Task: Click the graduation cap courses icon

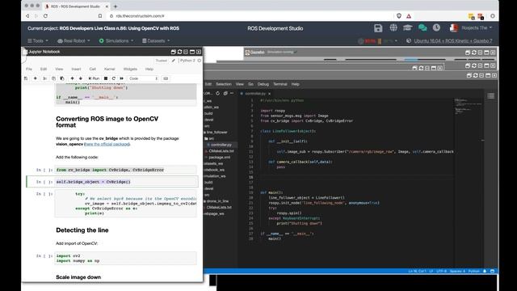Action: pyautogui.click(x=407, y=27)
